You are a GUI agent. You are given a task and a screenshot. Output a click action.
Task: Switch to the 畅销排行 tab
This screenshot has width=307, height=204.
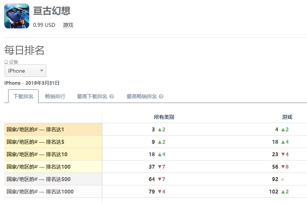pyautogui.click(x=55, y=96)
